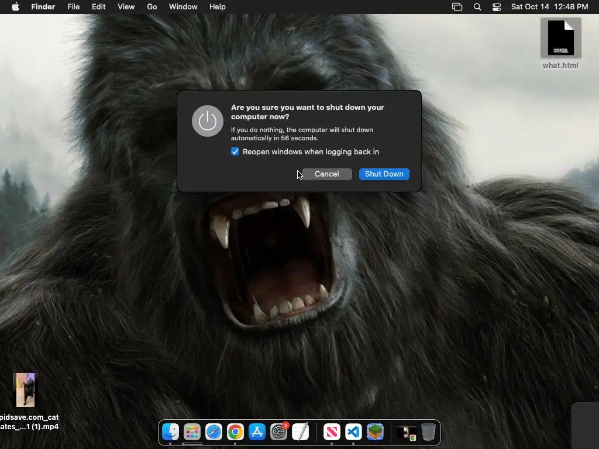Open the minimized window in the Dock

click(407, 433)
